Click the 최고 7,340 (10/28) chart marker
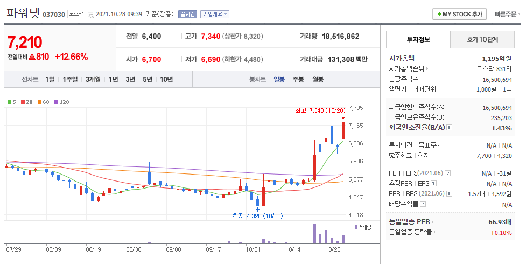This screenshot has width=526, height=264. click(x=320, y=110)
